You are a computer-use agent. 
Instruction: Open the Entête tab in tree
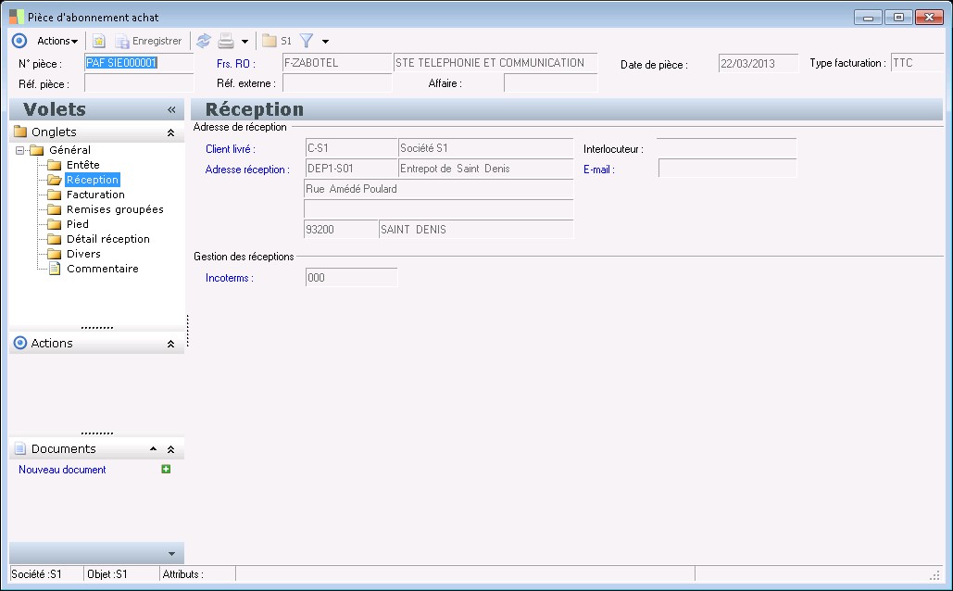click(x=83, y=165)
